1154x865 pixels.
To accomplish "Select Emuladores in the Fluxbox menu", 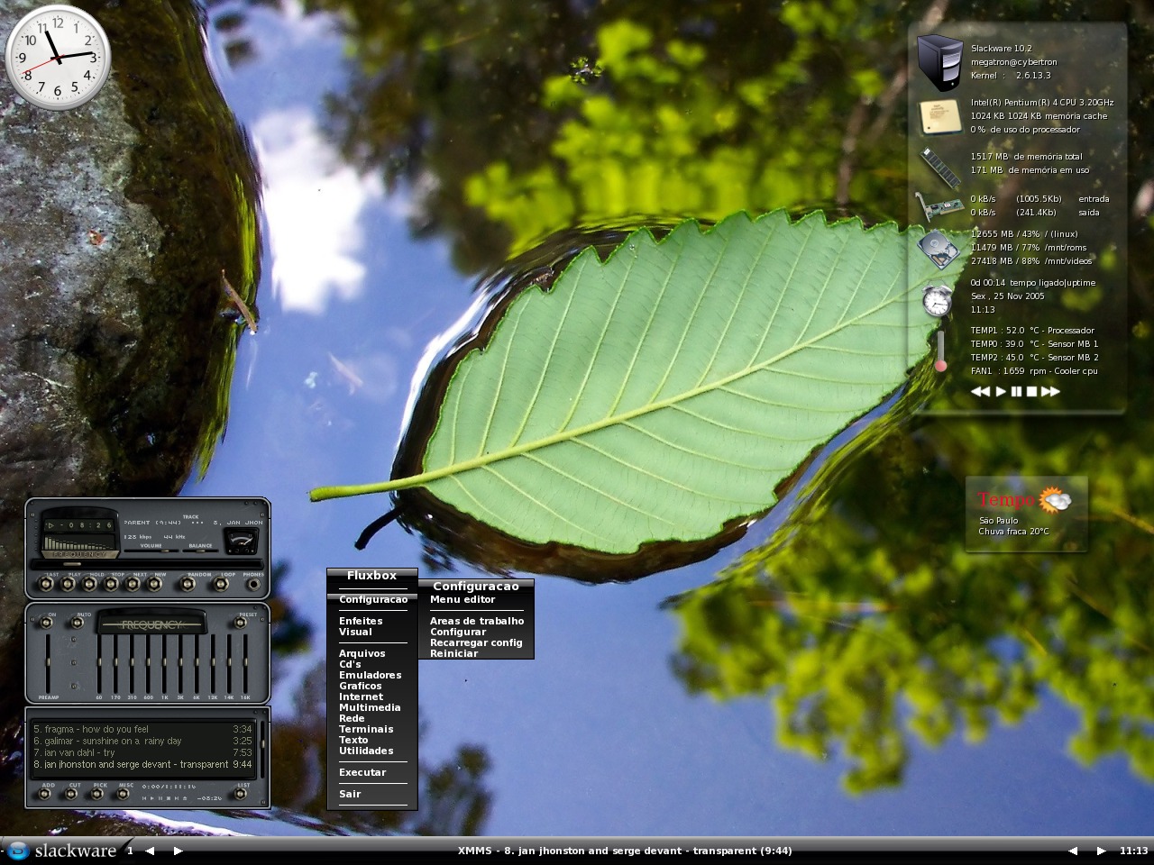I will pos(370,675).
